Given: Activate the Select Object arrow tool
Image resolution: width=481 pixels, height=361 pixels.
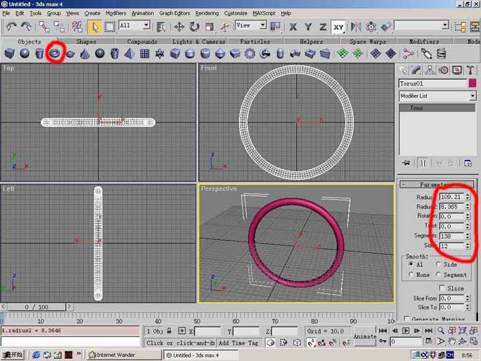Looking at the screenshot, I should [95, 27].
